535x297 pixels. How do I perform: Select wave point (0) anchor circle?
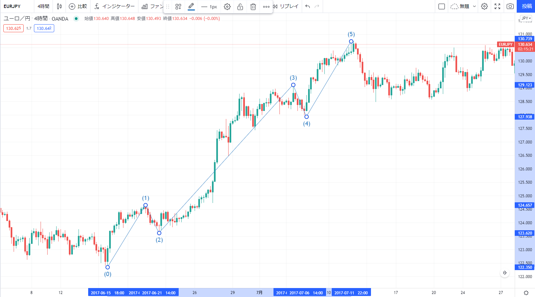[x=107, y=267]
